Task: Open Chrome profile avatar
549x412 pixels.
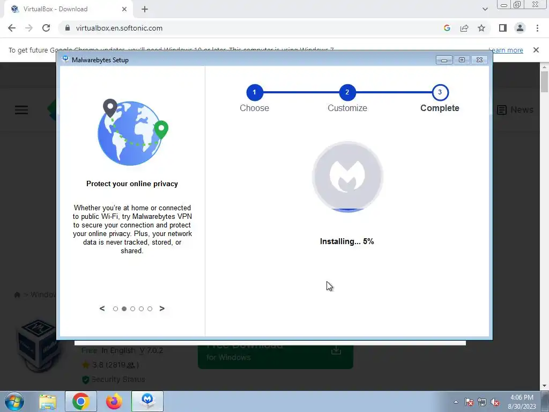Action: point(520,28)
